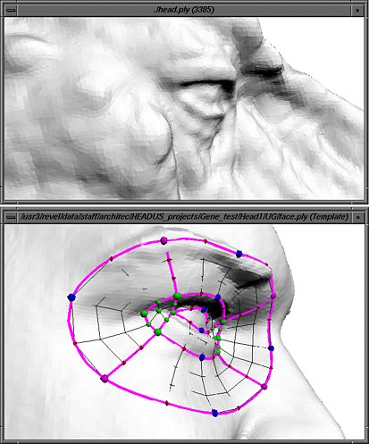
Task: Select magenta point at lower-right of outer loop
Action: coord(264,387)
